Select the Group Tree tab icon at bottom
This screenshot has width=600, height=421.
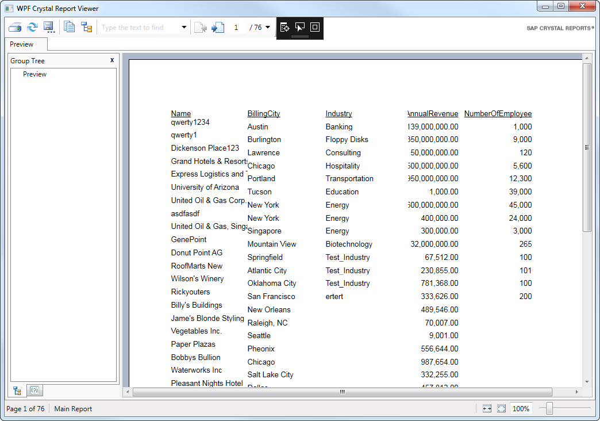click(x=17, y=391)
